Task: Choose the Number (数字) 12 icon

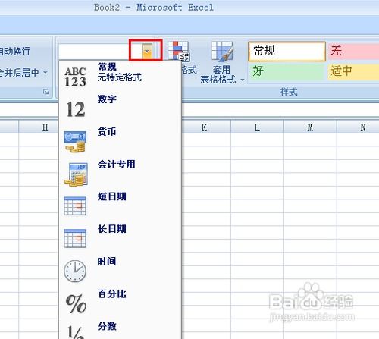Action: 76,109
